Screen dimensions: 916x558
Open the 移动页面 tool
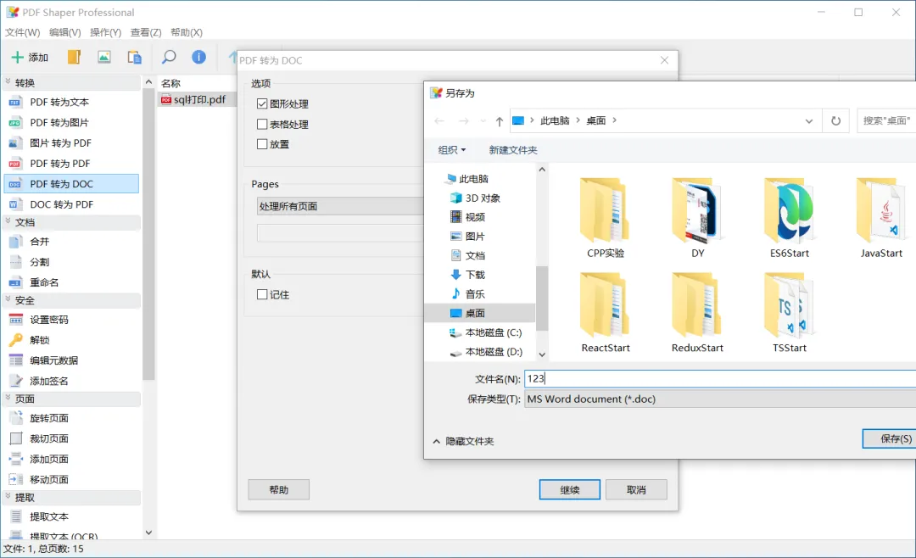pyautogui.click(x=72, y=480)
